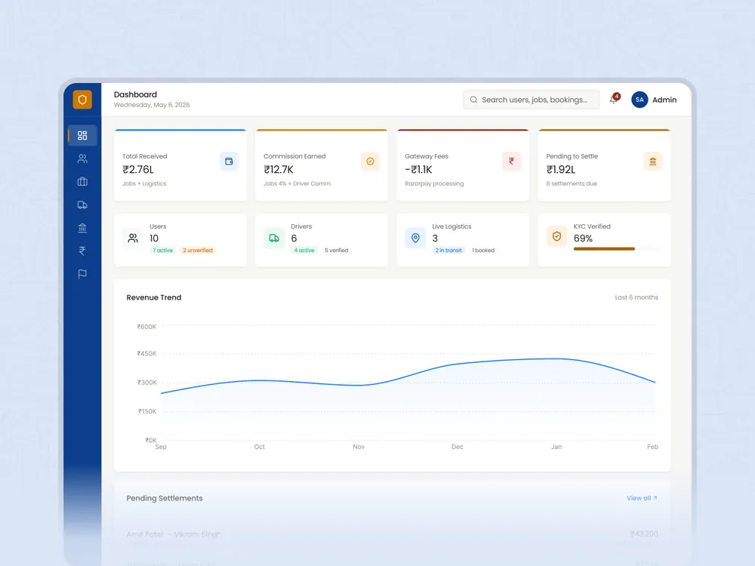Open the flag reports sidebar icon
Screen dimensions: 755x566
point(82,274)
